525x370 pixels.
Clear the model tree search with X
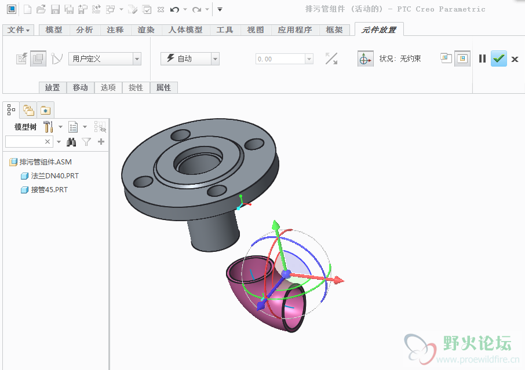click(48, 142)
